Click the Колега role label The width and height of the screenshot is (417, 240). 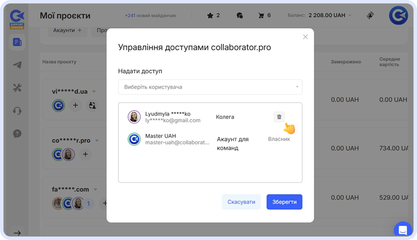(225, 117)
